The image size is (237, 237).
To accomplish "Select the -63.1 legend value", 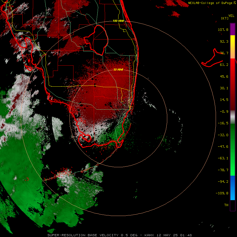I will [223, 158].
